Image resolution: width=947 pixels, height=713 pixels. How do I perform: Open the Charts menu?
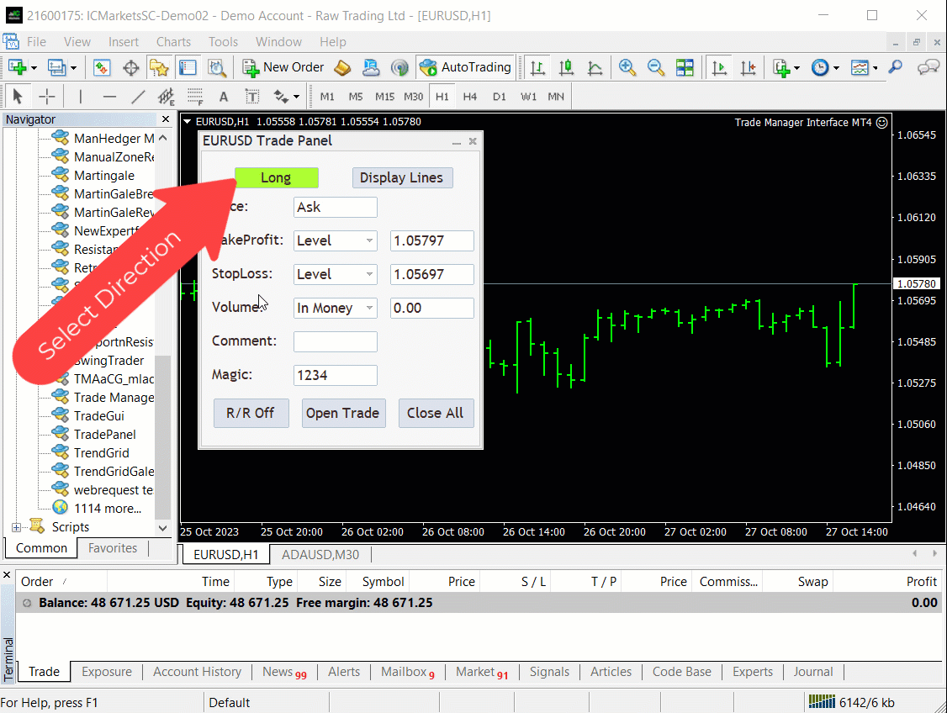point(173,41)
